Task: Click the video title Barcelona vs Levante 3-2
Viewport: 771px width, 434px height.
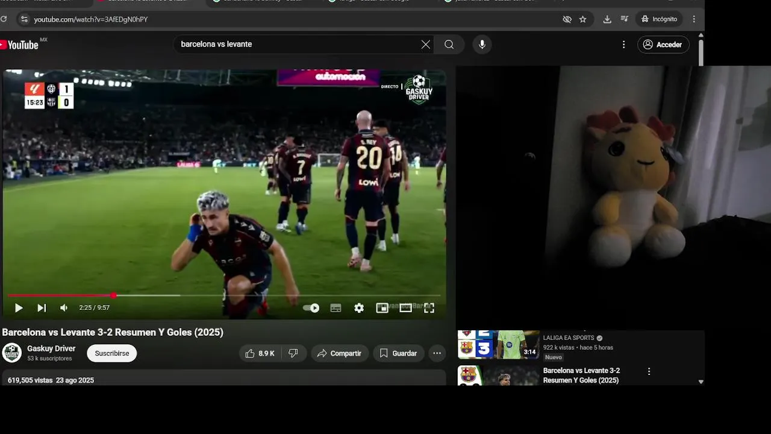Action: (x=113, y=332)
